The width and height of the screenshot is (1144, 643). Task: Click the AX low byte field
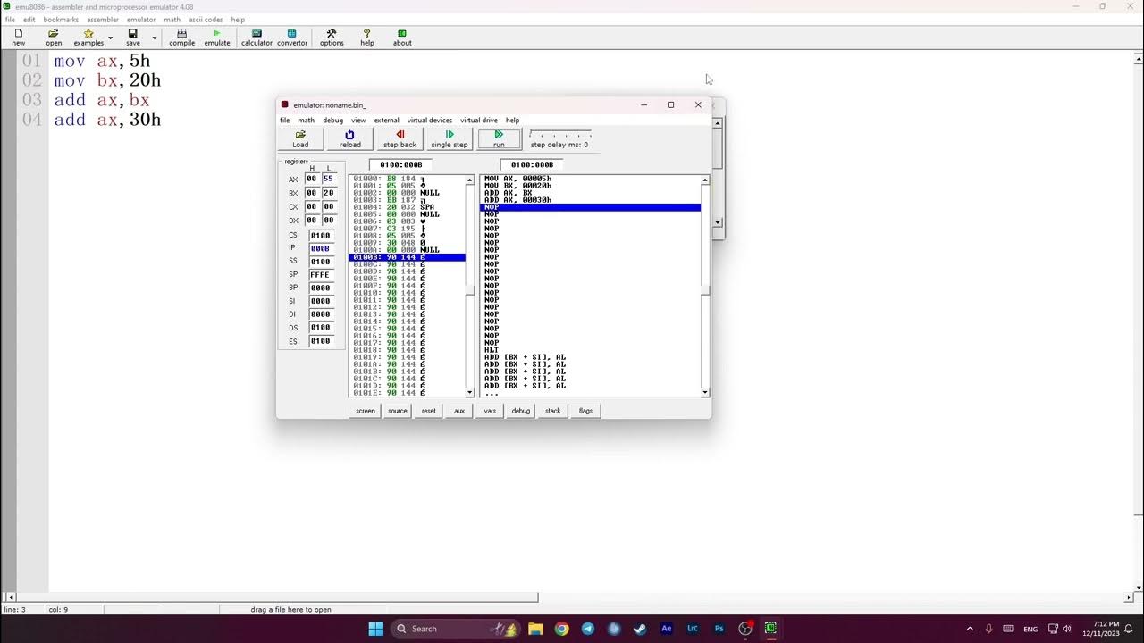(x=329, y=179)
